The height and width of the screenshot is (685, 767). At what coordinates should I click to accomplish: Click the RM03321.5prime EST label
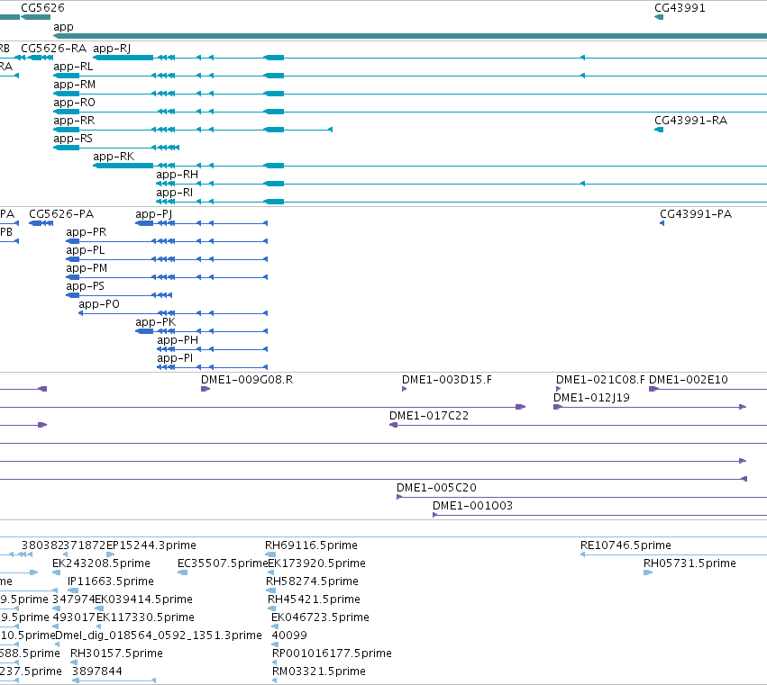(x=319, y=671)
